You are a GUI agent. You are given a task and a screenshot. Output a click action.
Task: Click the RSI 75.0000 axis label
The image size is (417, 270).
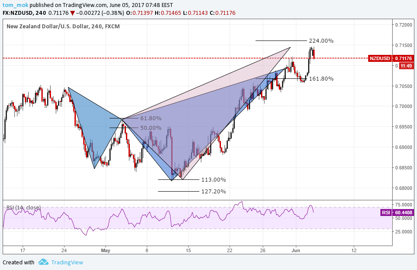pos(403,205)
